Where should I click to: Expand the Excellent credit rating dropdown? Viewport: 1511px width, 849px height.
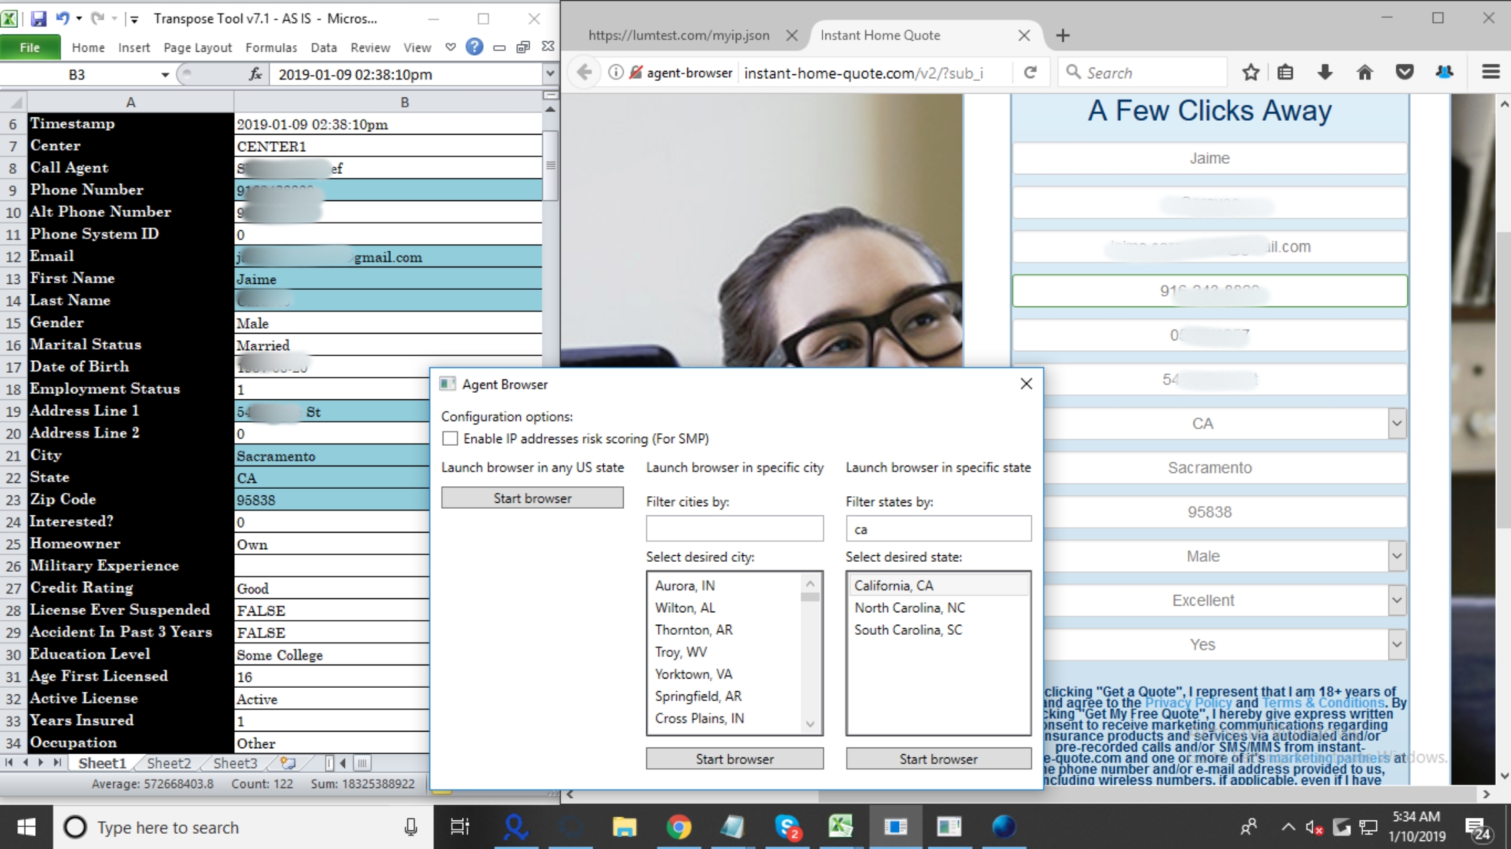click(x=1396, y=600)
